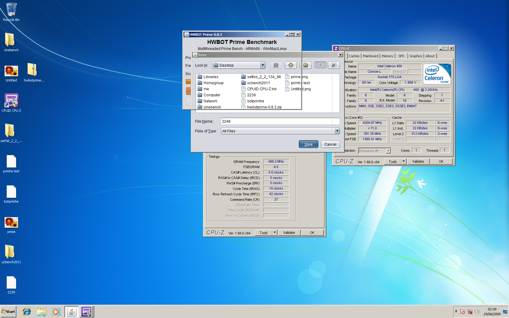
Task: Select CPUID CPU-Z shortcut on desktop
Action: pyautogui.click(x=11, y=103)
